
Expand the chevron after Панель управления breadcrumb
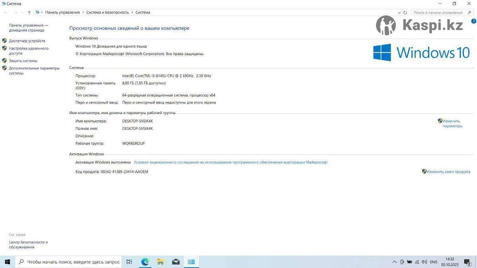click(83, 13)
